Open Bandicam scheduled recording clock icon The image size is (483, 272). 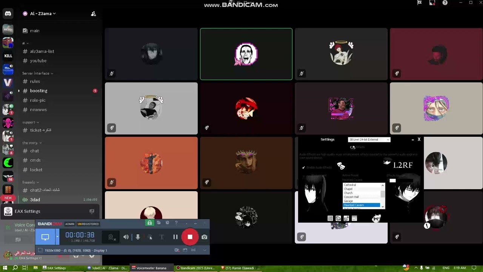[x=168, y=223]
